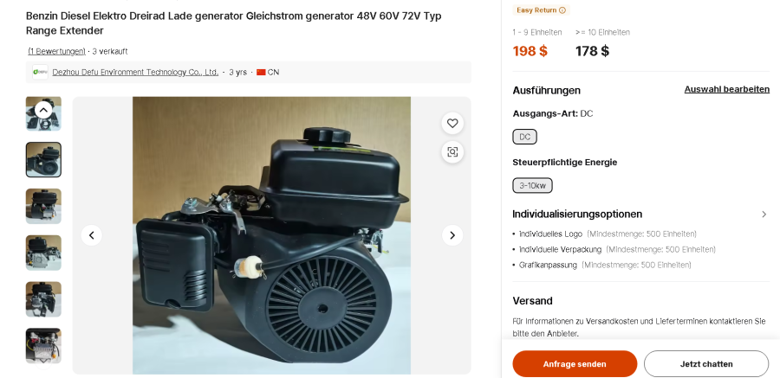Open the 1 Bewertungen reviews link
This screenshot has height=378, width=780.
[56, 51]
